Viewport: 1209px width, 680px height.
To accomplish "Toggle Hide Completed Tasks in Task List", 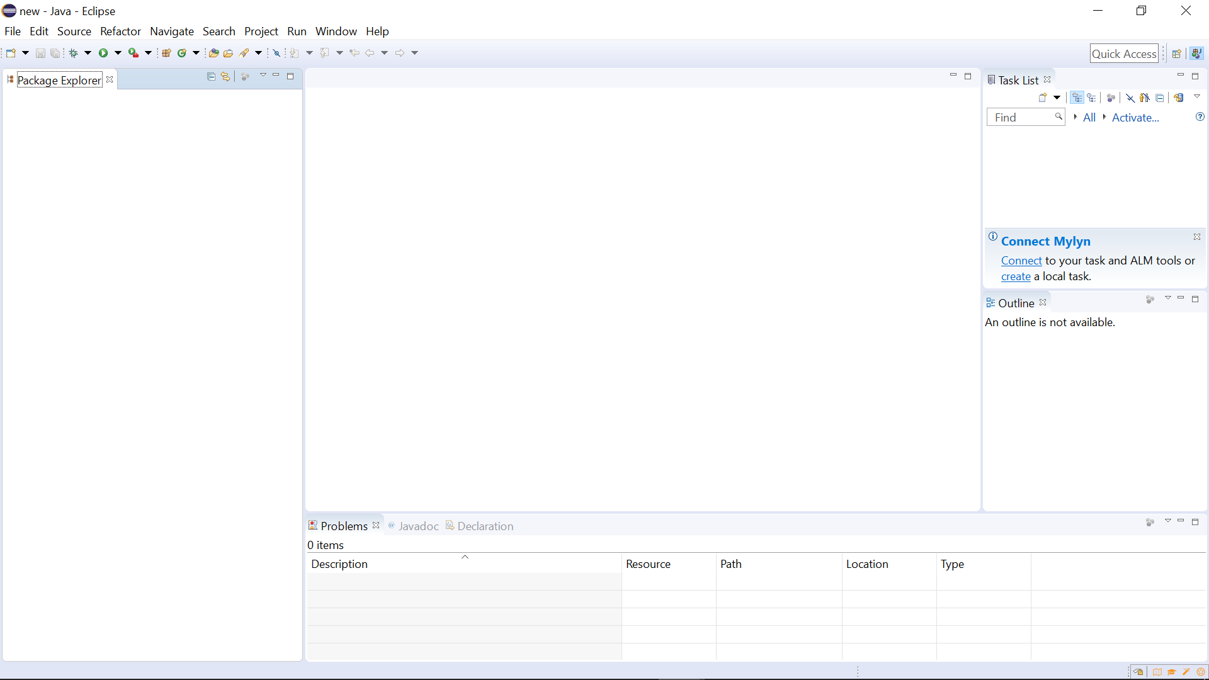I will pos(1130,98).
